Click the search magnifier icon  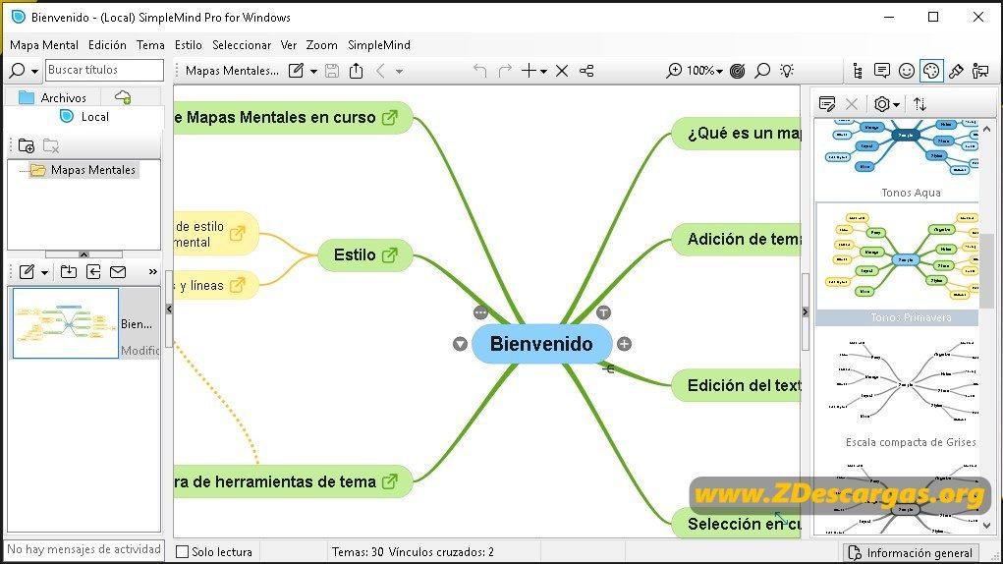click(x=18, y=71)
